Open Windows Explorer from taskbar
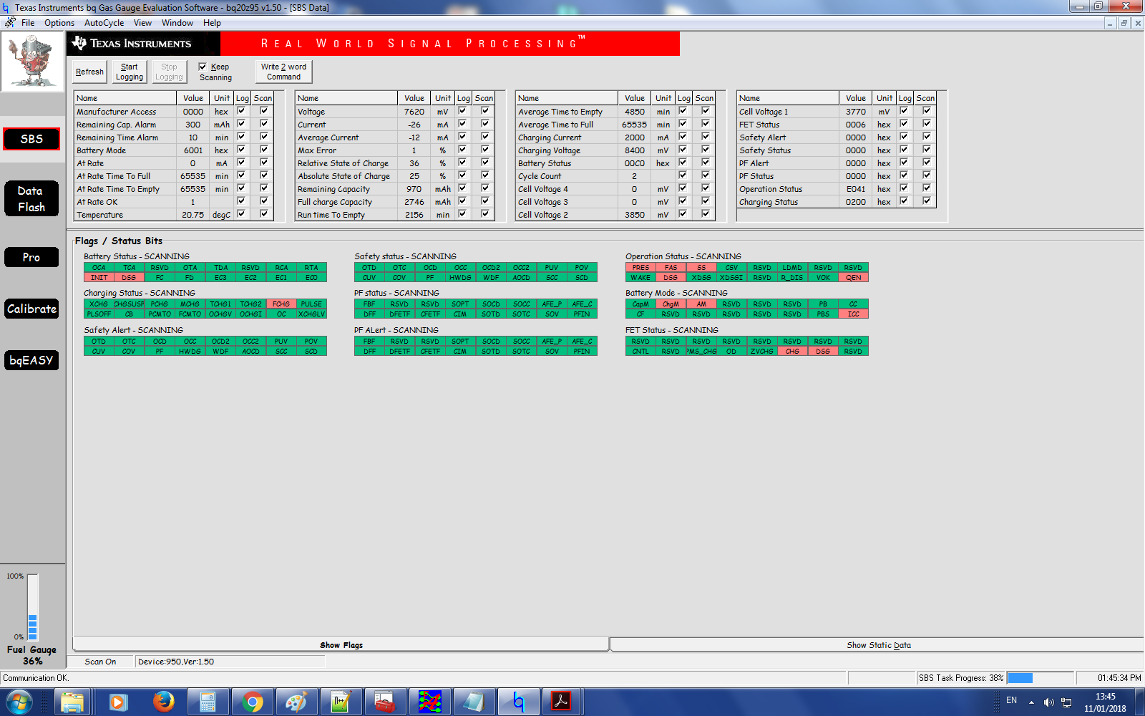Viewport: 1145px width, 716px height. [72, 702]
